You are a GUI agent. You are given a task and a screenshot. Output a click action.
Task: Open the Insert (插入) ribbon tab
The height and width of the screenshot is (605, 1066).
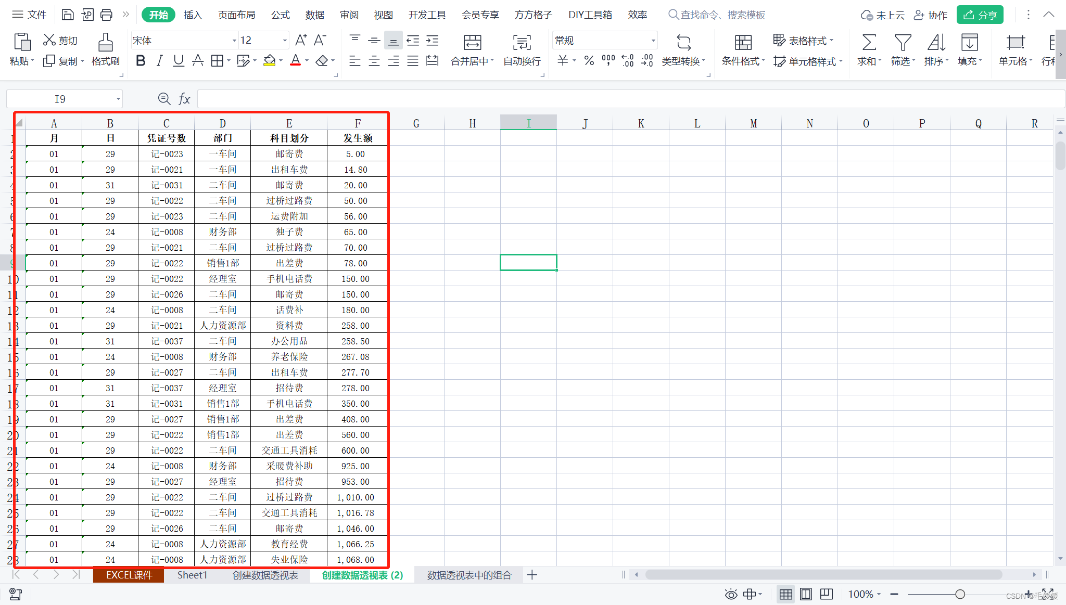[x=193, y=15]
